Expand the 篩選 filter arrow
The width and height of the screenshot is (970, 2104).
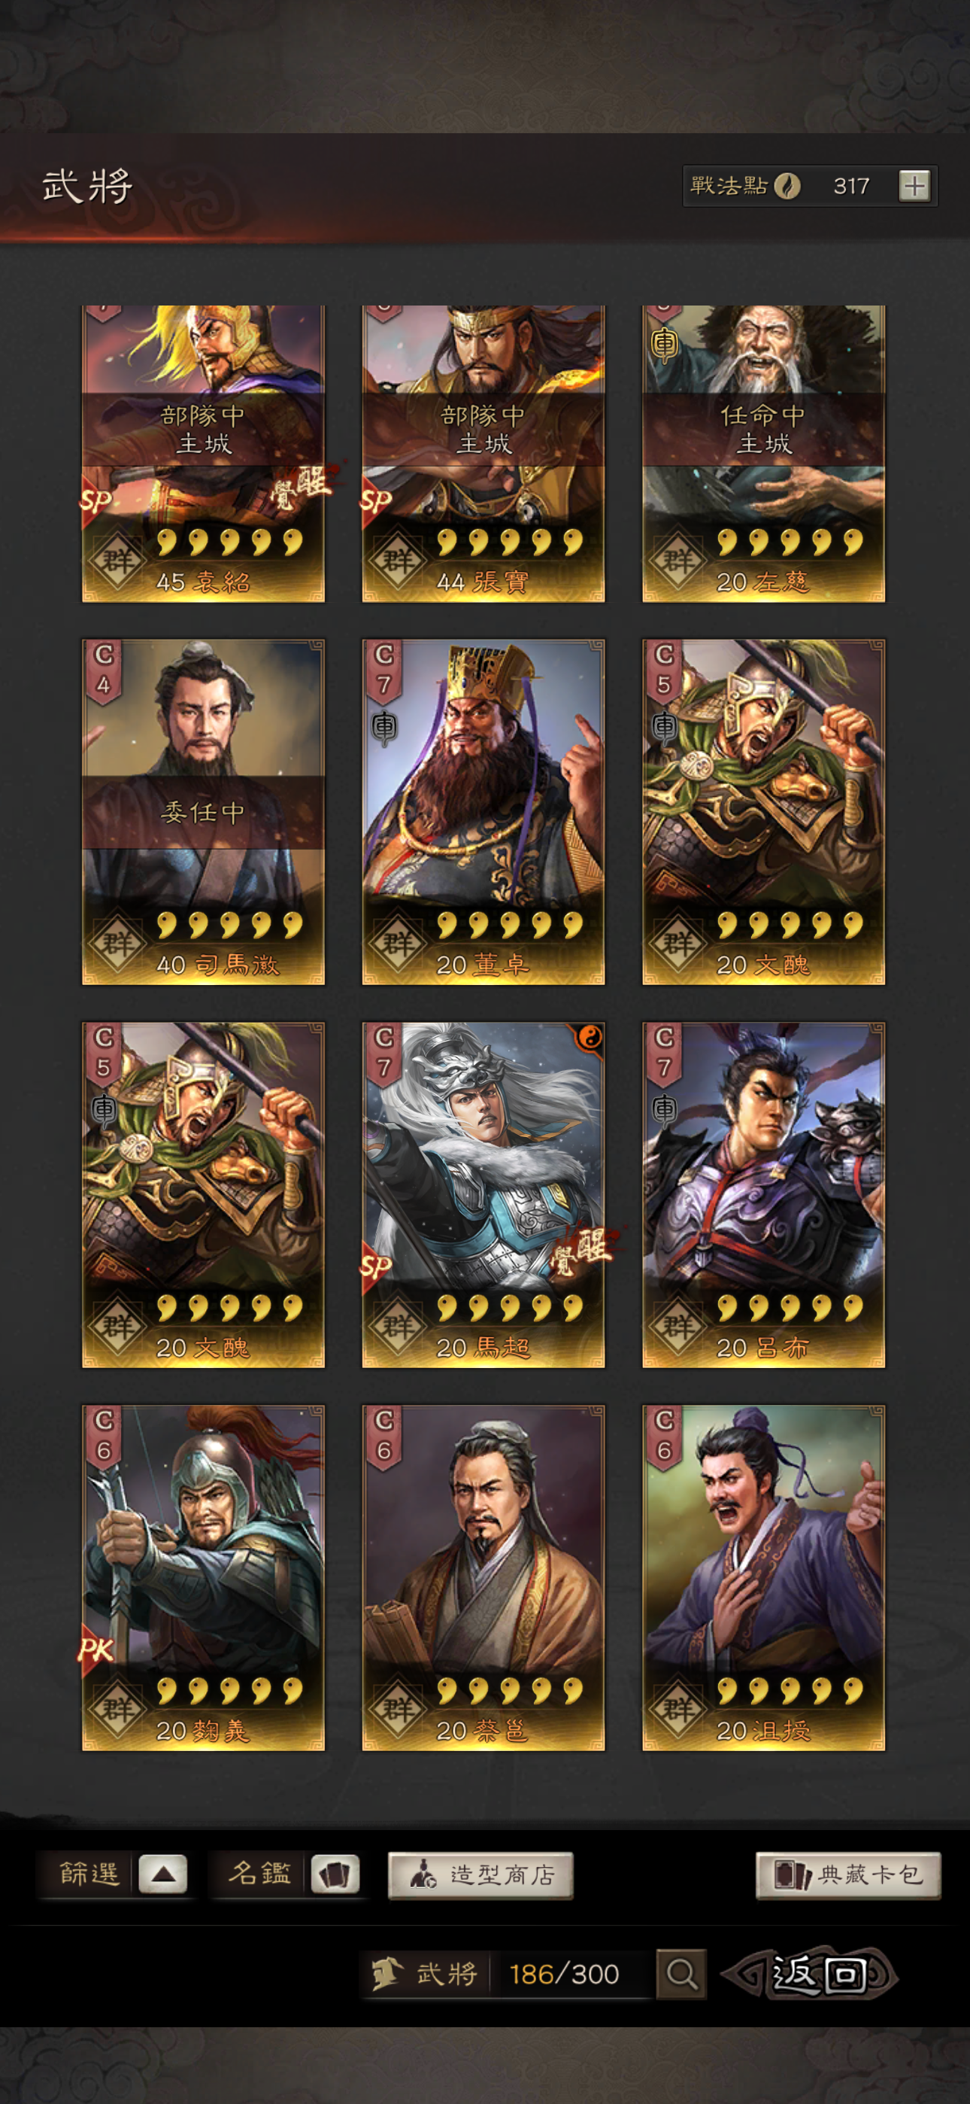(162, 1874)
